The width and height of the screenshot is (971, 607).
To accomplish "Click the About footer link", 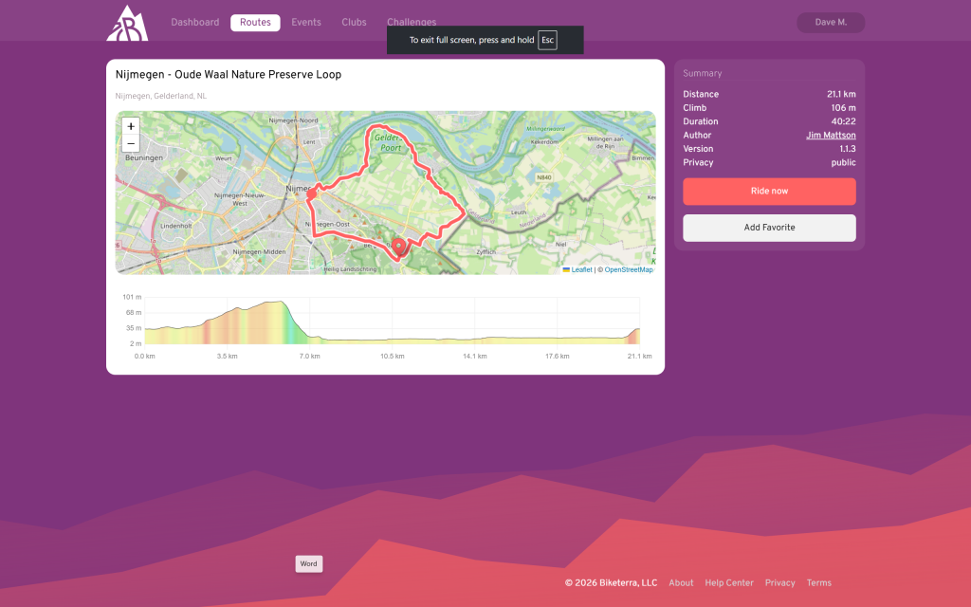I will [x=681, y=583].
